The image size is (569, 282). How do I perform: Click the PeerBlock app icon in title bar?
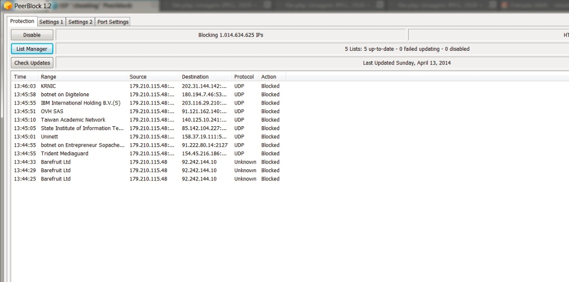tap(8, 6)
